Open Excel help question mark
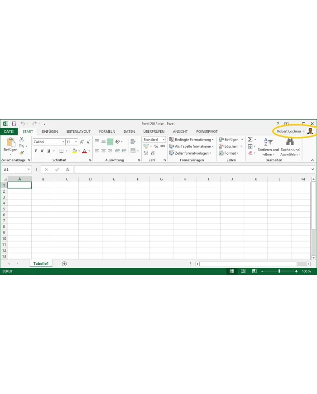Image resolution: width=317 pixels, height=394 pixels. coord(278,124)
